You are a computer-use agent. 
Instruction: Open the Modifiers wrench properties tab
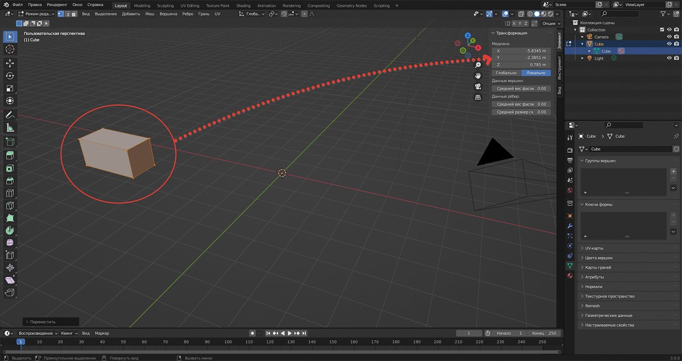pos(570,226)
